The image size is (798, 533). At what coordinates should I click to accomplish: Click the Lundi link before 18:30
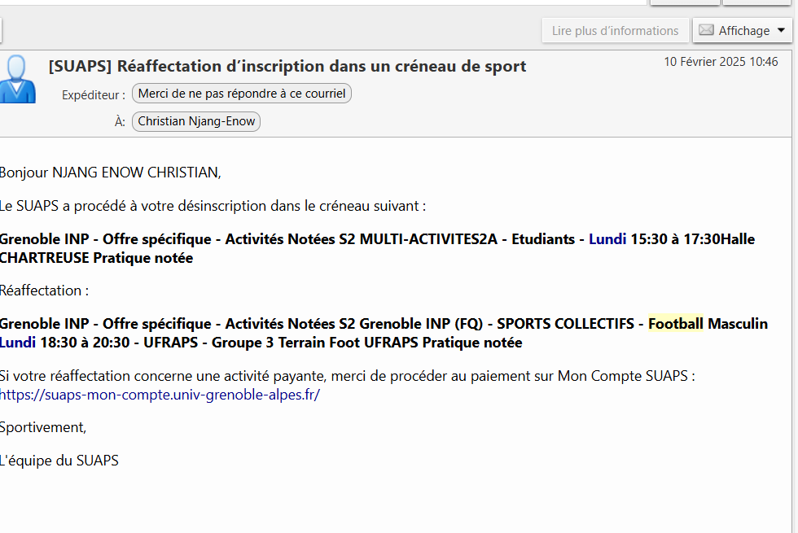point(18,343)
